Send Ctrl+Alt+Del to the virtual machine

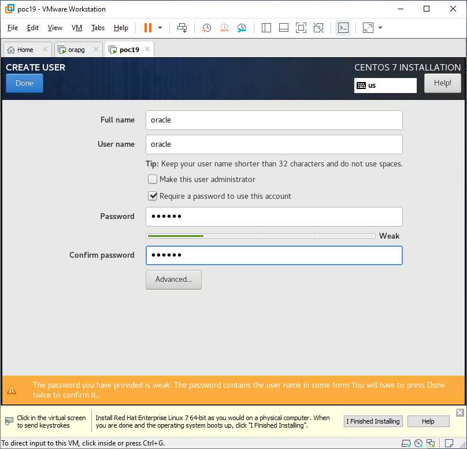[x=182, y=28]
